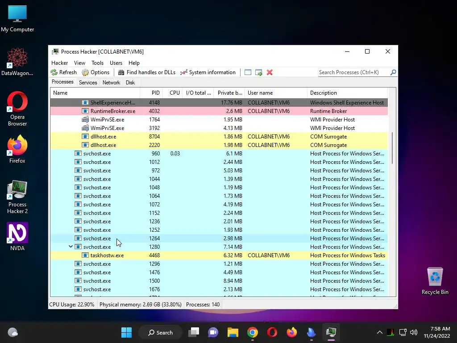Switch to the Disk tab

point(130,83)
